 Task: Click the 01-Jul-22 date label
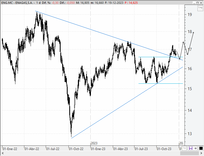[53, 149]
